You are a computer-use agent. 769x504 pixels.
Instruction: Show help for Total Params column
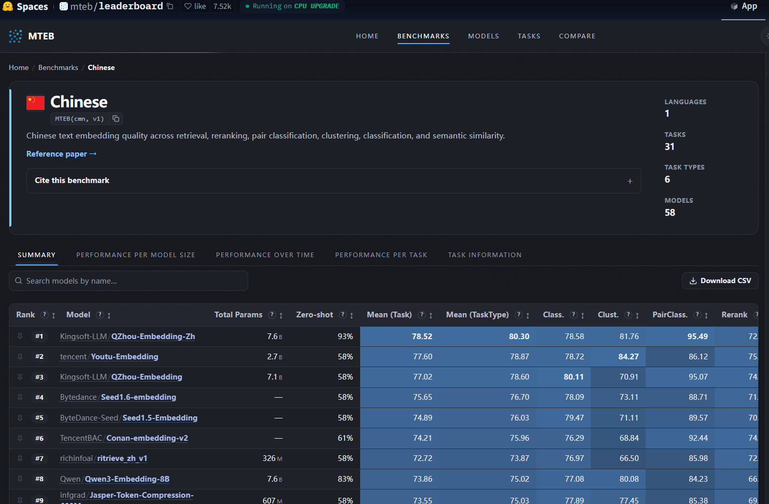pos(272,315)
